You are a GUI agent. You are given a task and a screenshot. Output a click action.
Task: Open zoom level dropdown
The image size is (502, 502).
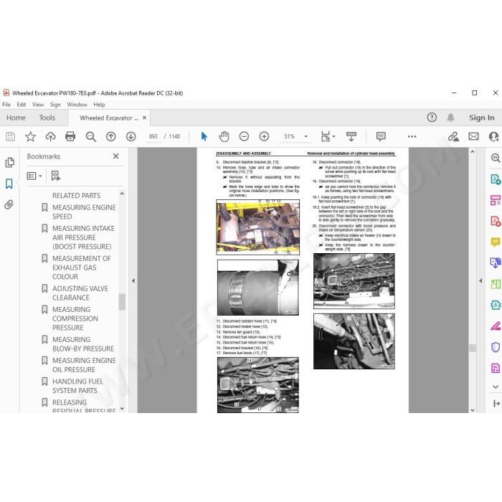[x=306, y=137]
